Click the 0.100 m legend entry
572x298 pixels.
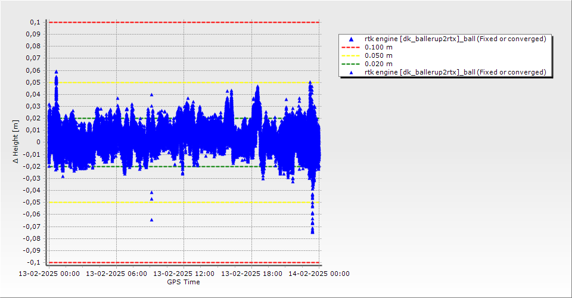click(378, 47)
